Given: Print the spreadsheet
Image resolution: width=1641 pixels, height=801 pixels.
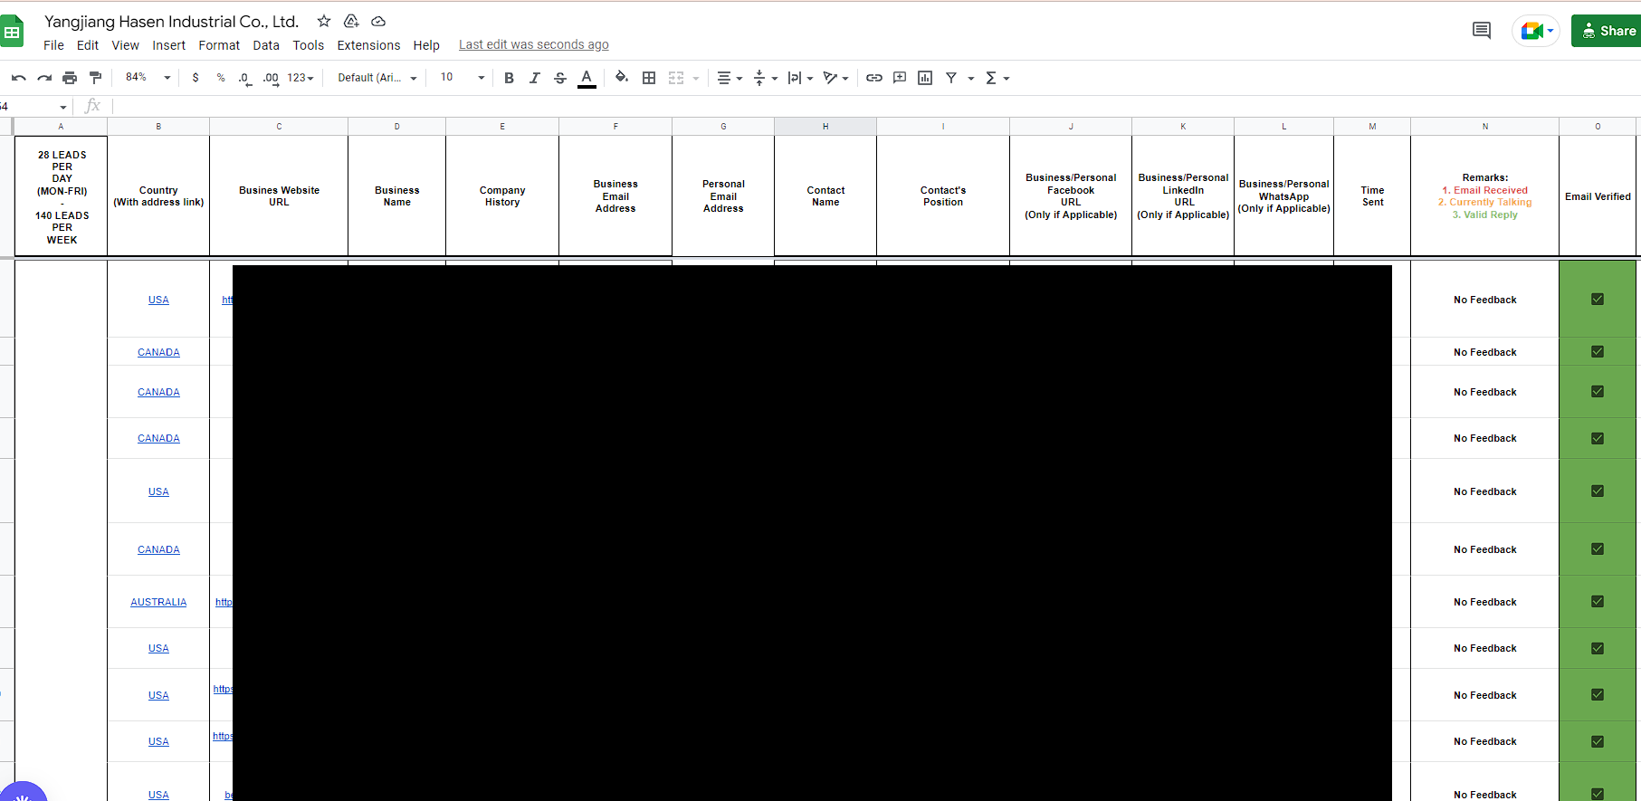Looking at the screenshot, I should pos(70,78).
